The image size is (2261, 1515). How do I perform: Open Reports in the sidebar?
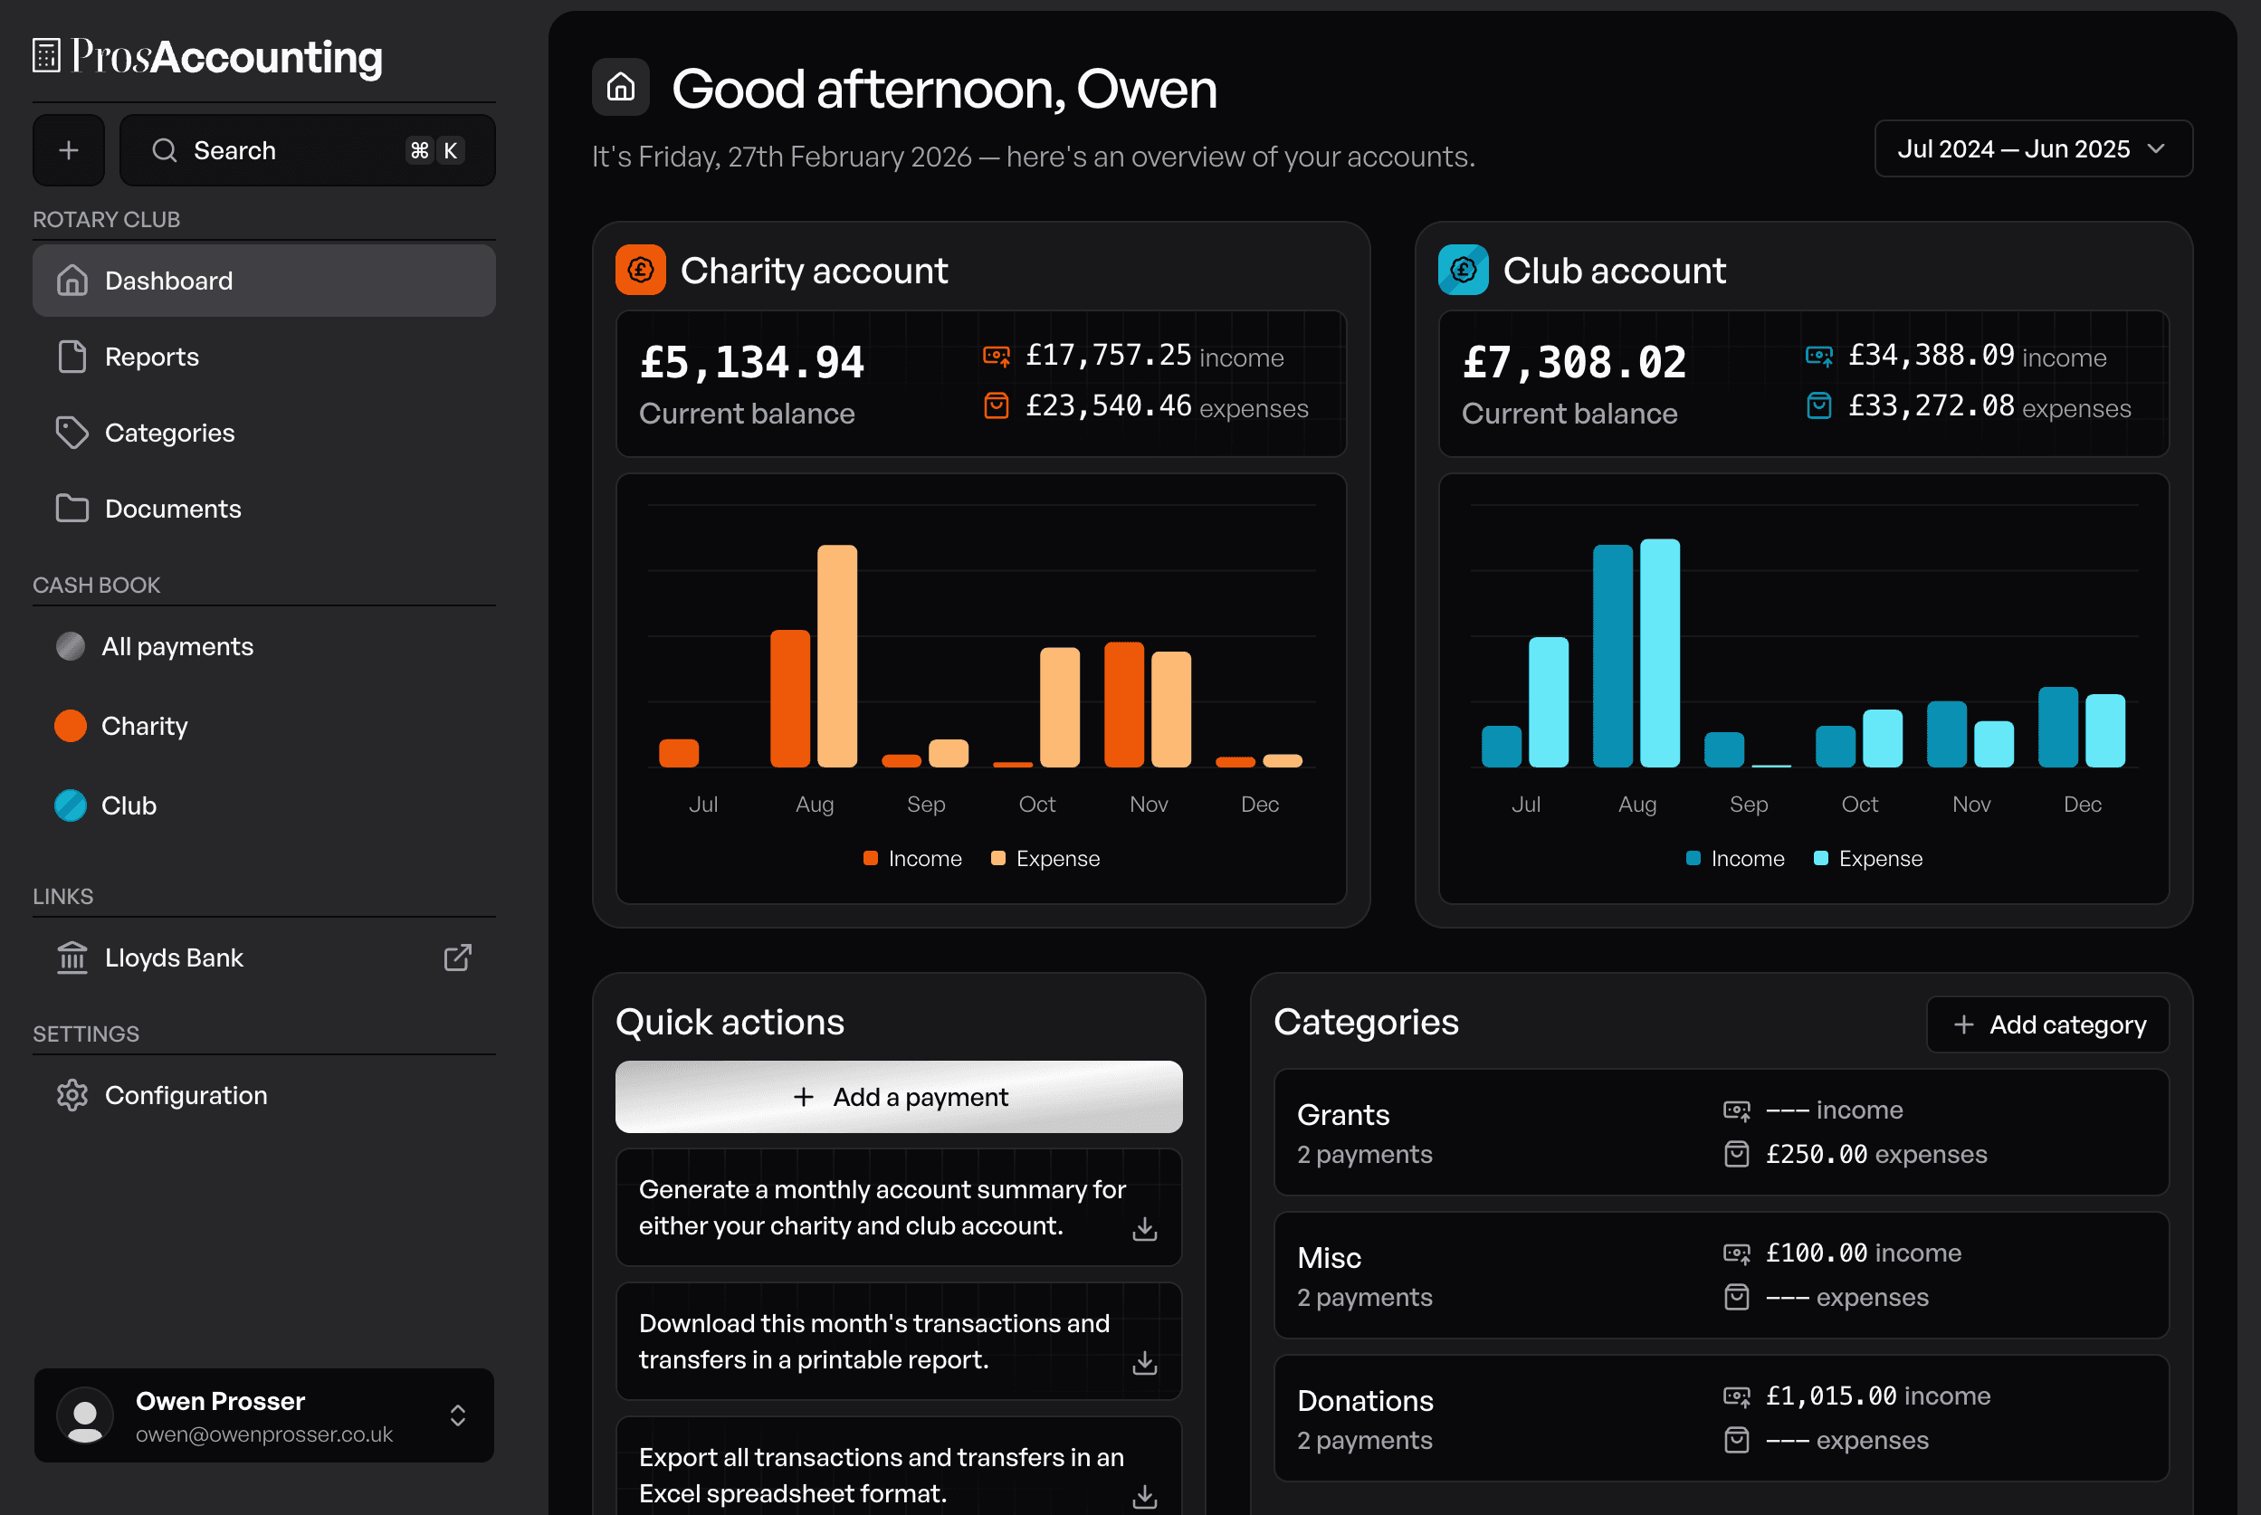pos(152,357)
